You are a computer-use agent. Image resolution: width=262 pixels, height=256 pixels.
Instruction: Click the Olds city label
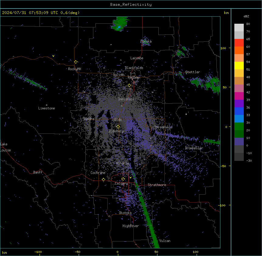(118, 120)
